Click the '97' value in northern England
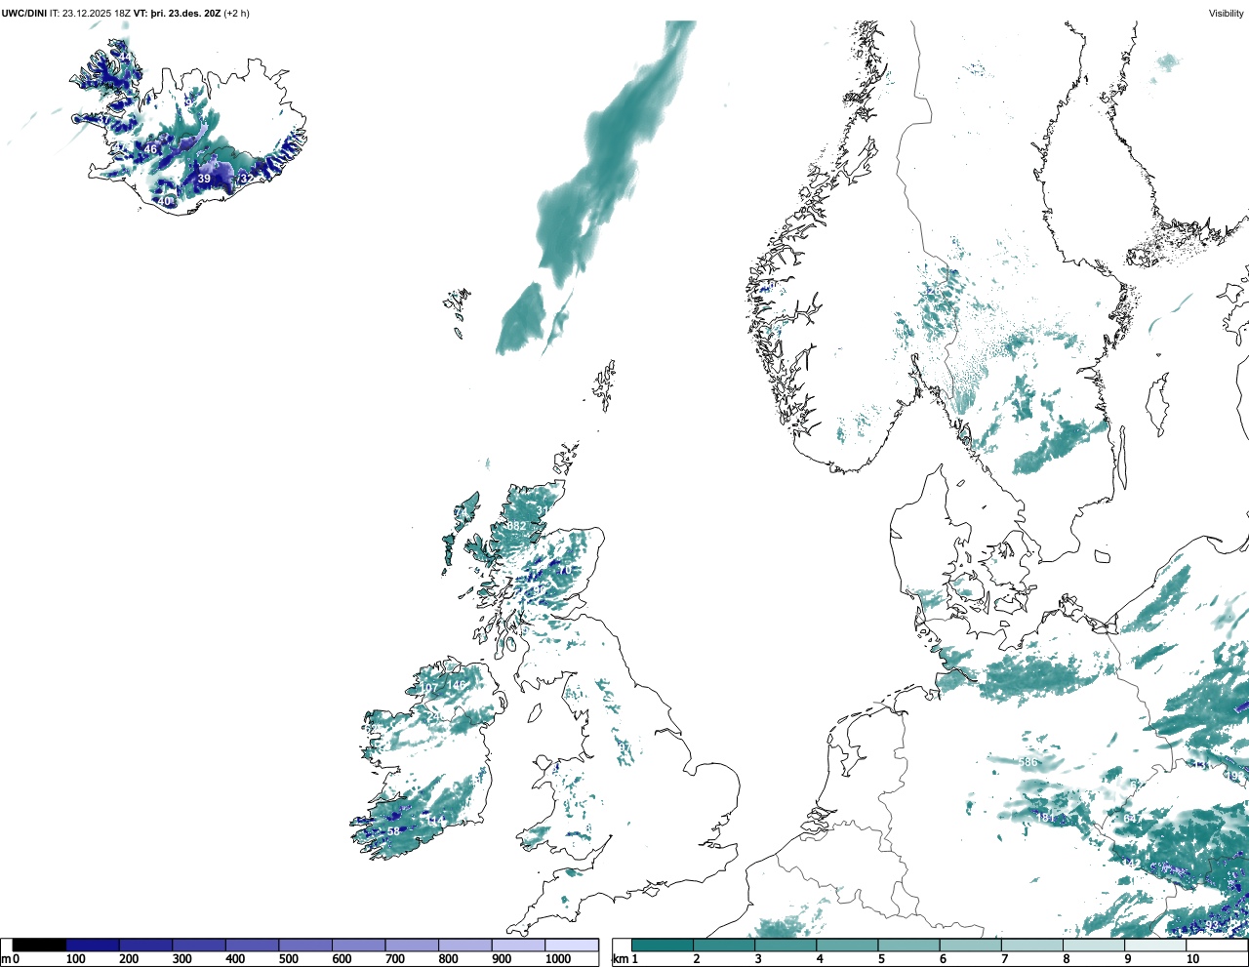 click(624, 746)
